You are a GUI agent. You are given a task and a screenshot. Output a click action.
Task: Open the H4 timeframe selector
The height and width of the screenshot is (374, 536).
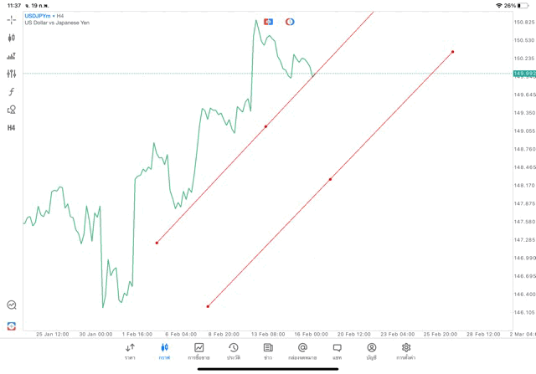tap(11, 128)
